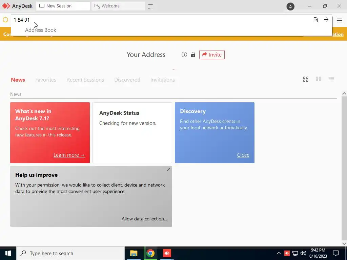Click the AnyDesk Status card
This screenshot has width=347, height=260.
point(132,133)
